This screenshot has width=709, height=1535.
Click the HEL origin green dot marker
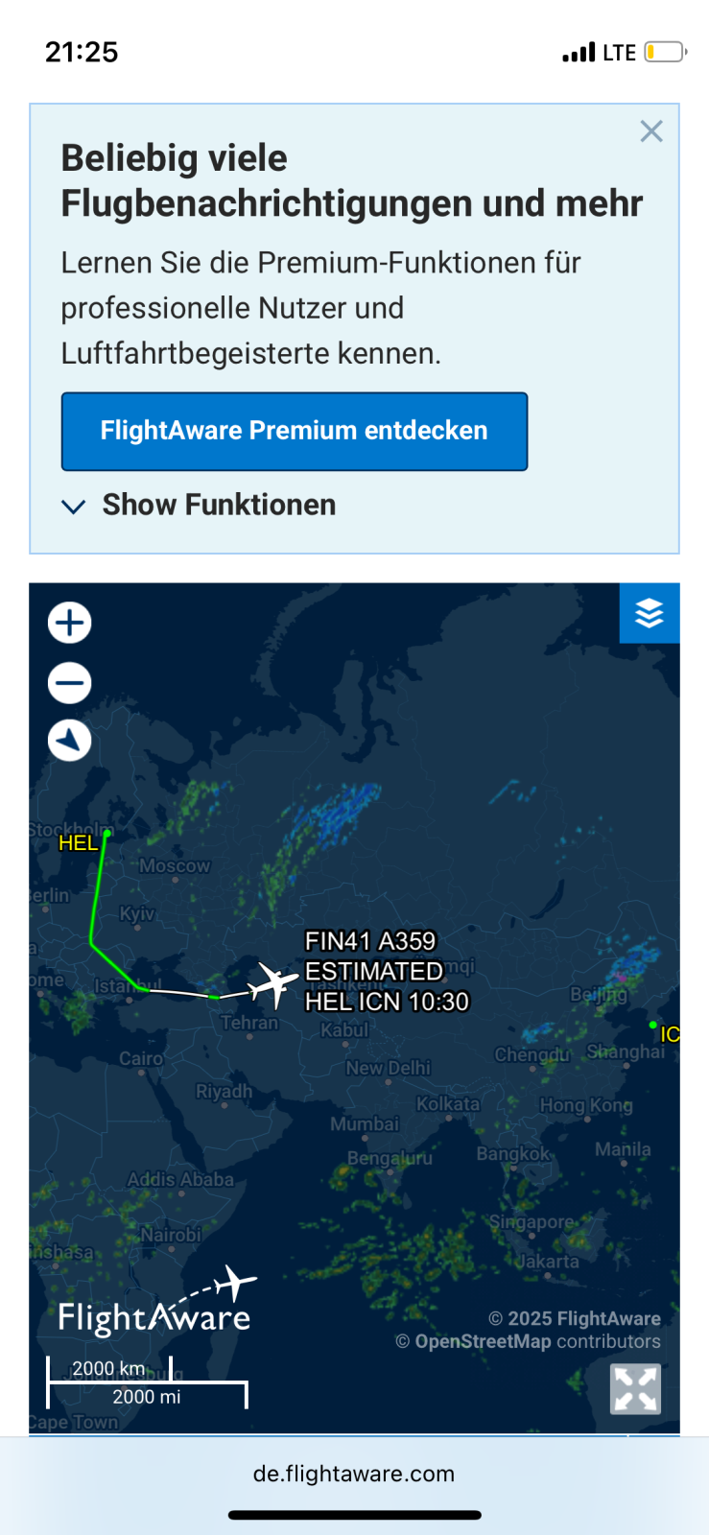(107, 833)
